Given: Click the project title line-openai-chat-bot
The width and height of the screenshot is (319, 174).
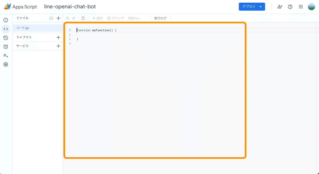Looking at the screenshot, I should [70, 7].
